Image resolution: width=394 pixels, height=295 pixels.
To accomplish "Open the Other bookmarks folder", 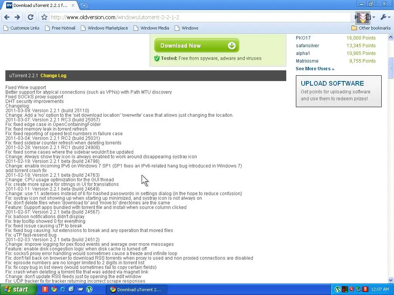I will [371, 28].
